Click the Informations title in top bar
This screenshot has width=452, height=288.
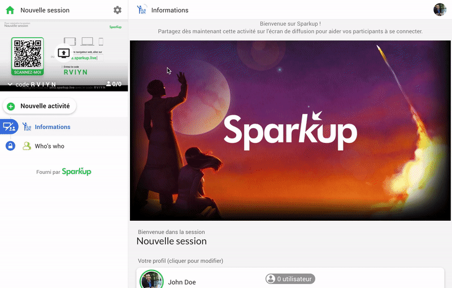pos(170,10)
